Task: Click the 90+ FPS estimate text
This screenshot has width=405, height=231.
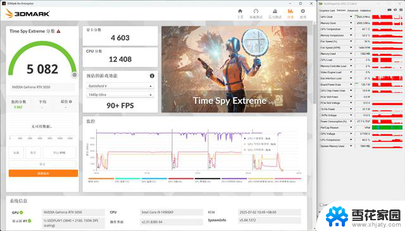Action: coord(120,106)
